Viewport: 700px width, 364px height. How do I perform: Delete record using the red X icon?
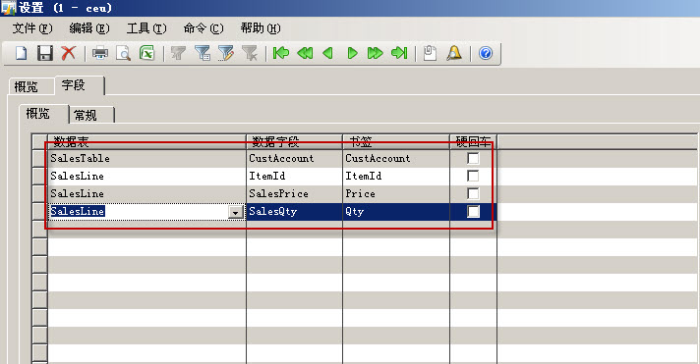pyautogui.click(x=68, y=53)
